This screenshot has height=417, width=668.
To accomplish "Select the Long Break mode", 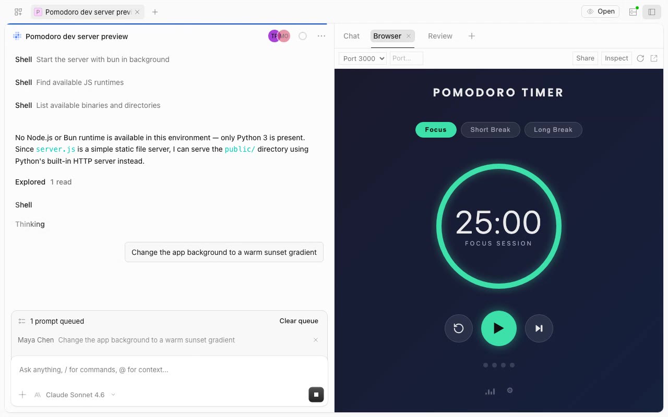I will [553, 130].
